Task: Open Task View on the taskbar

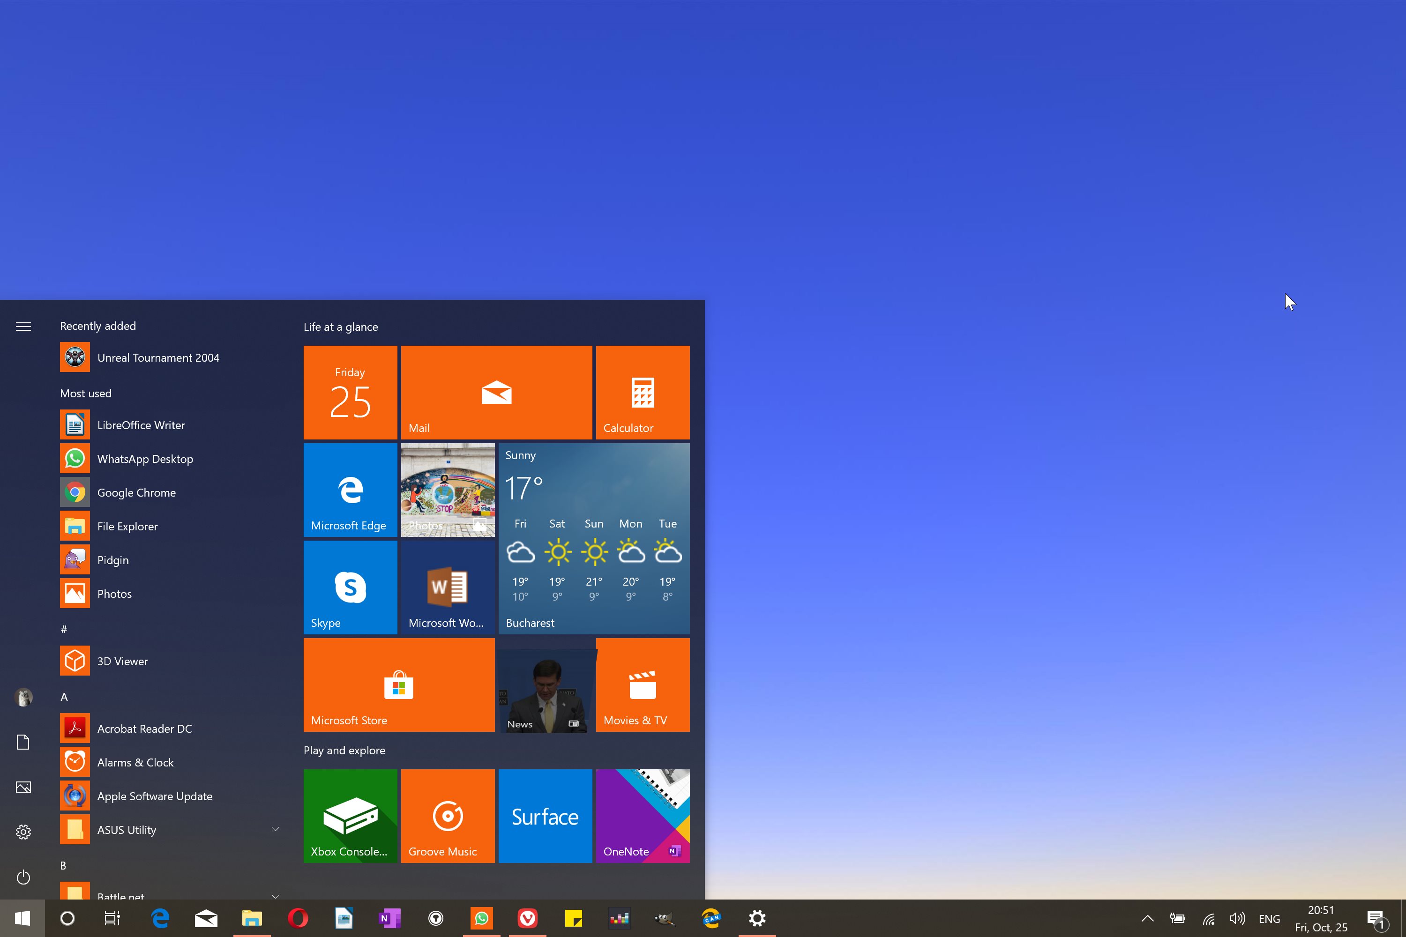Action: tap(112, 918)
